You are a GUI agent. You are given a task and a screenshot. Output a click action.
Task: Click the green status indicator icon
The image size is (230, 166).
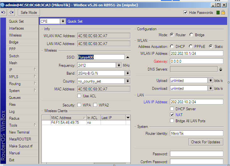218,13
